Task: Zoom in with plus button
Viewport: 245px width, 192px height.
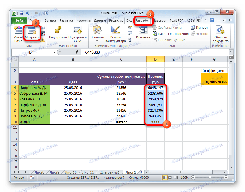Action: [x=226, y=178]
